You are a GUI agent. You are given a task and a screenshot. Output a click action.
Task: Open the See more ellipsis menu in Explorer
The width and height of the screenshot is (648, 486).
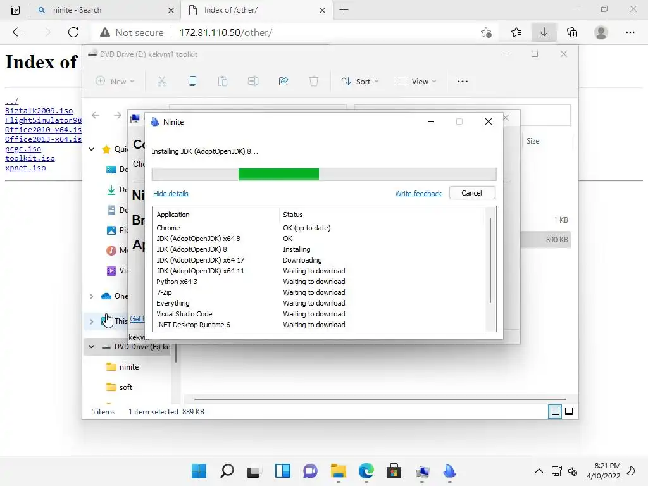pos(463,82)
